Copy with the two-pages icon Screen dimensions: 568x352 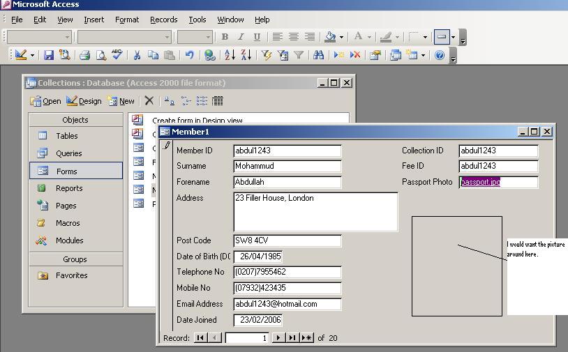(x=154, y=55)
